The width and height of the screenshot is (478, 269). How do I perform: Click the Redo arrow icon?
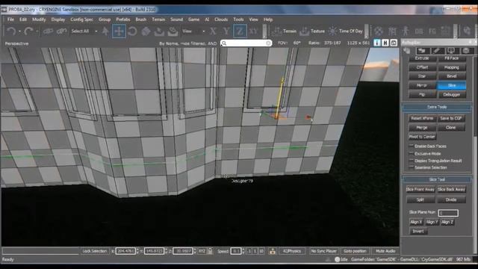28,31
